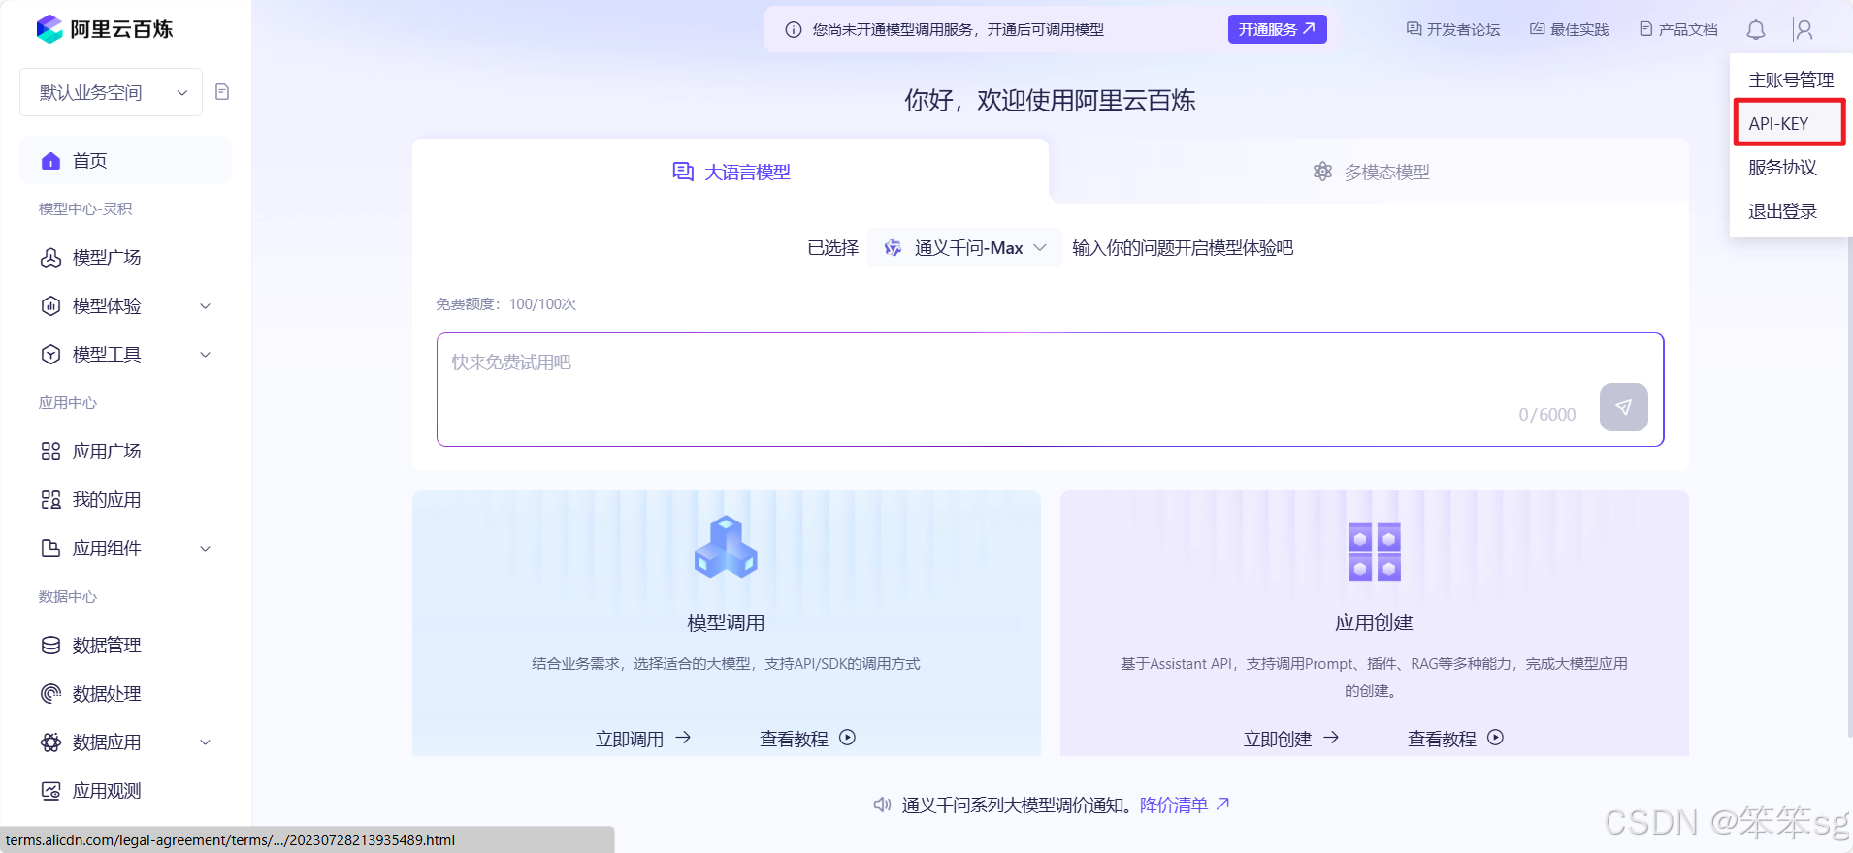
Task: Open the 开发者论坛 link
Action: pyautogui.click(x=1453, y=30)
